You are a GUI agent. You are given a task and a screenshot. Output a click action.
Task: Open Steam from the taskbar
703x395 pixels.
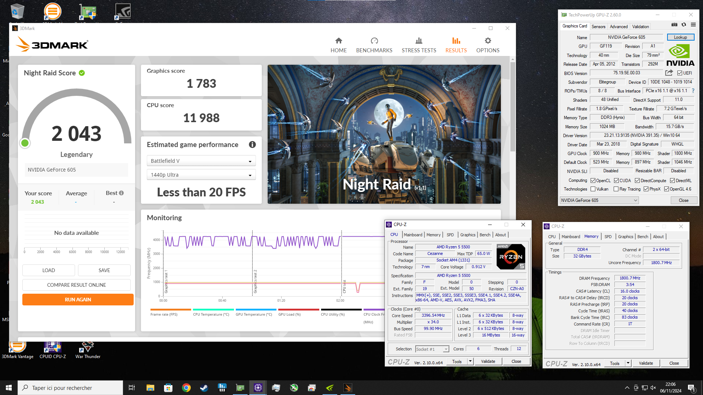coord(204,388)
